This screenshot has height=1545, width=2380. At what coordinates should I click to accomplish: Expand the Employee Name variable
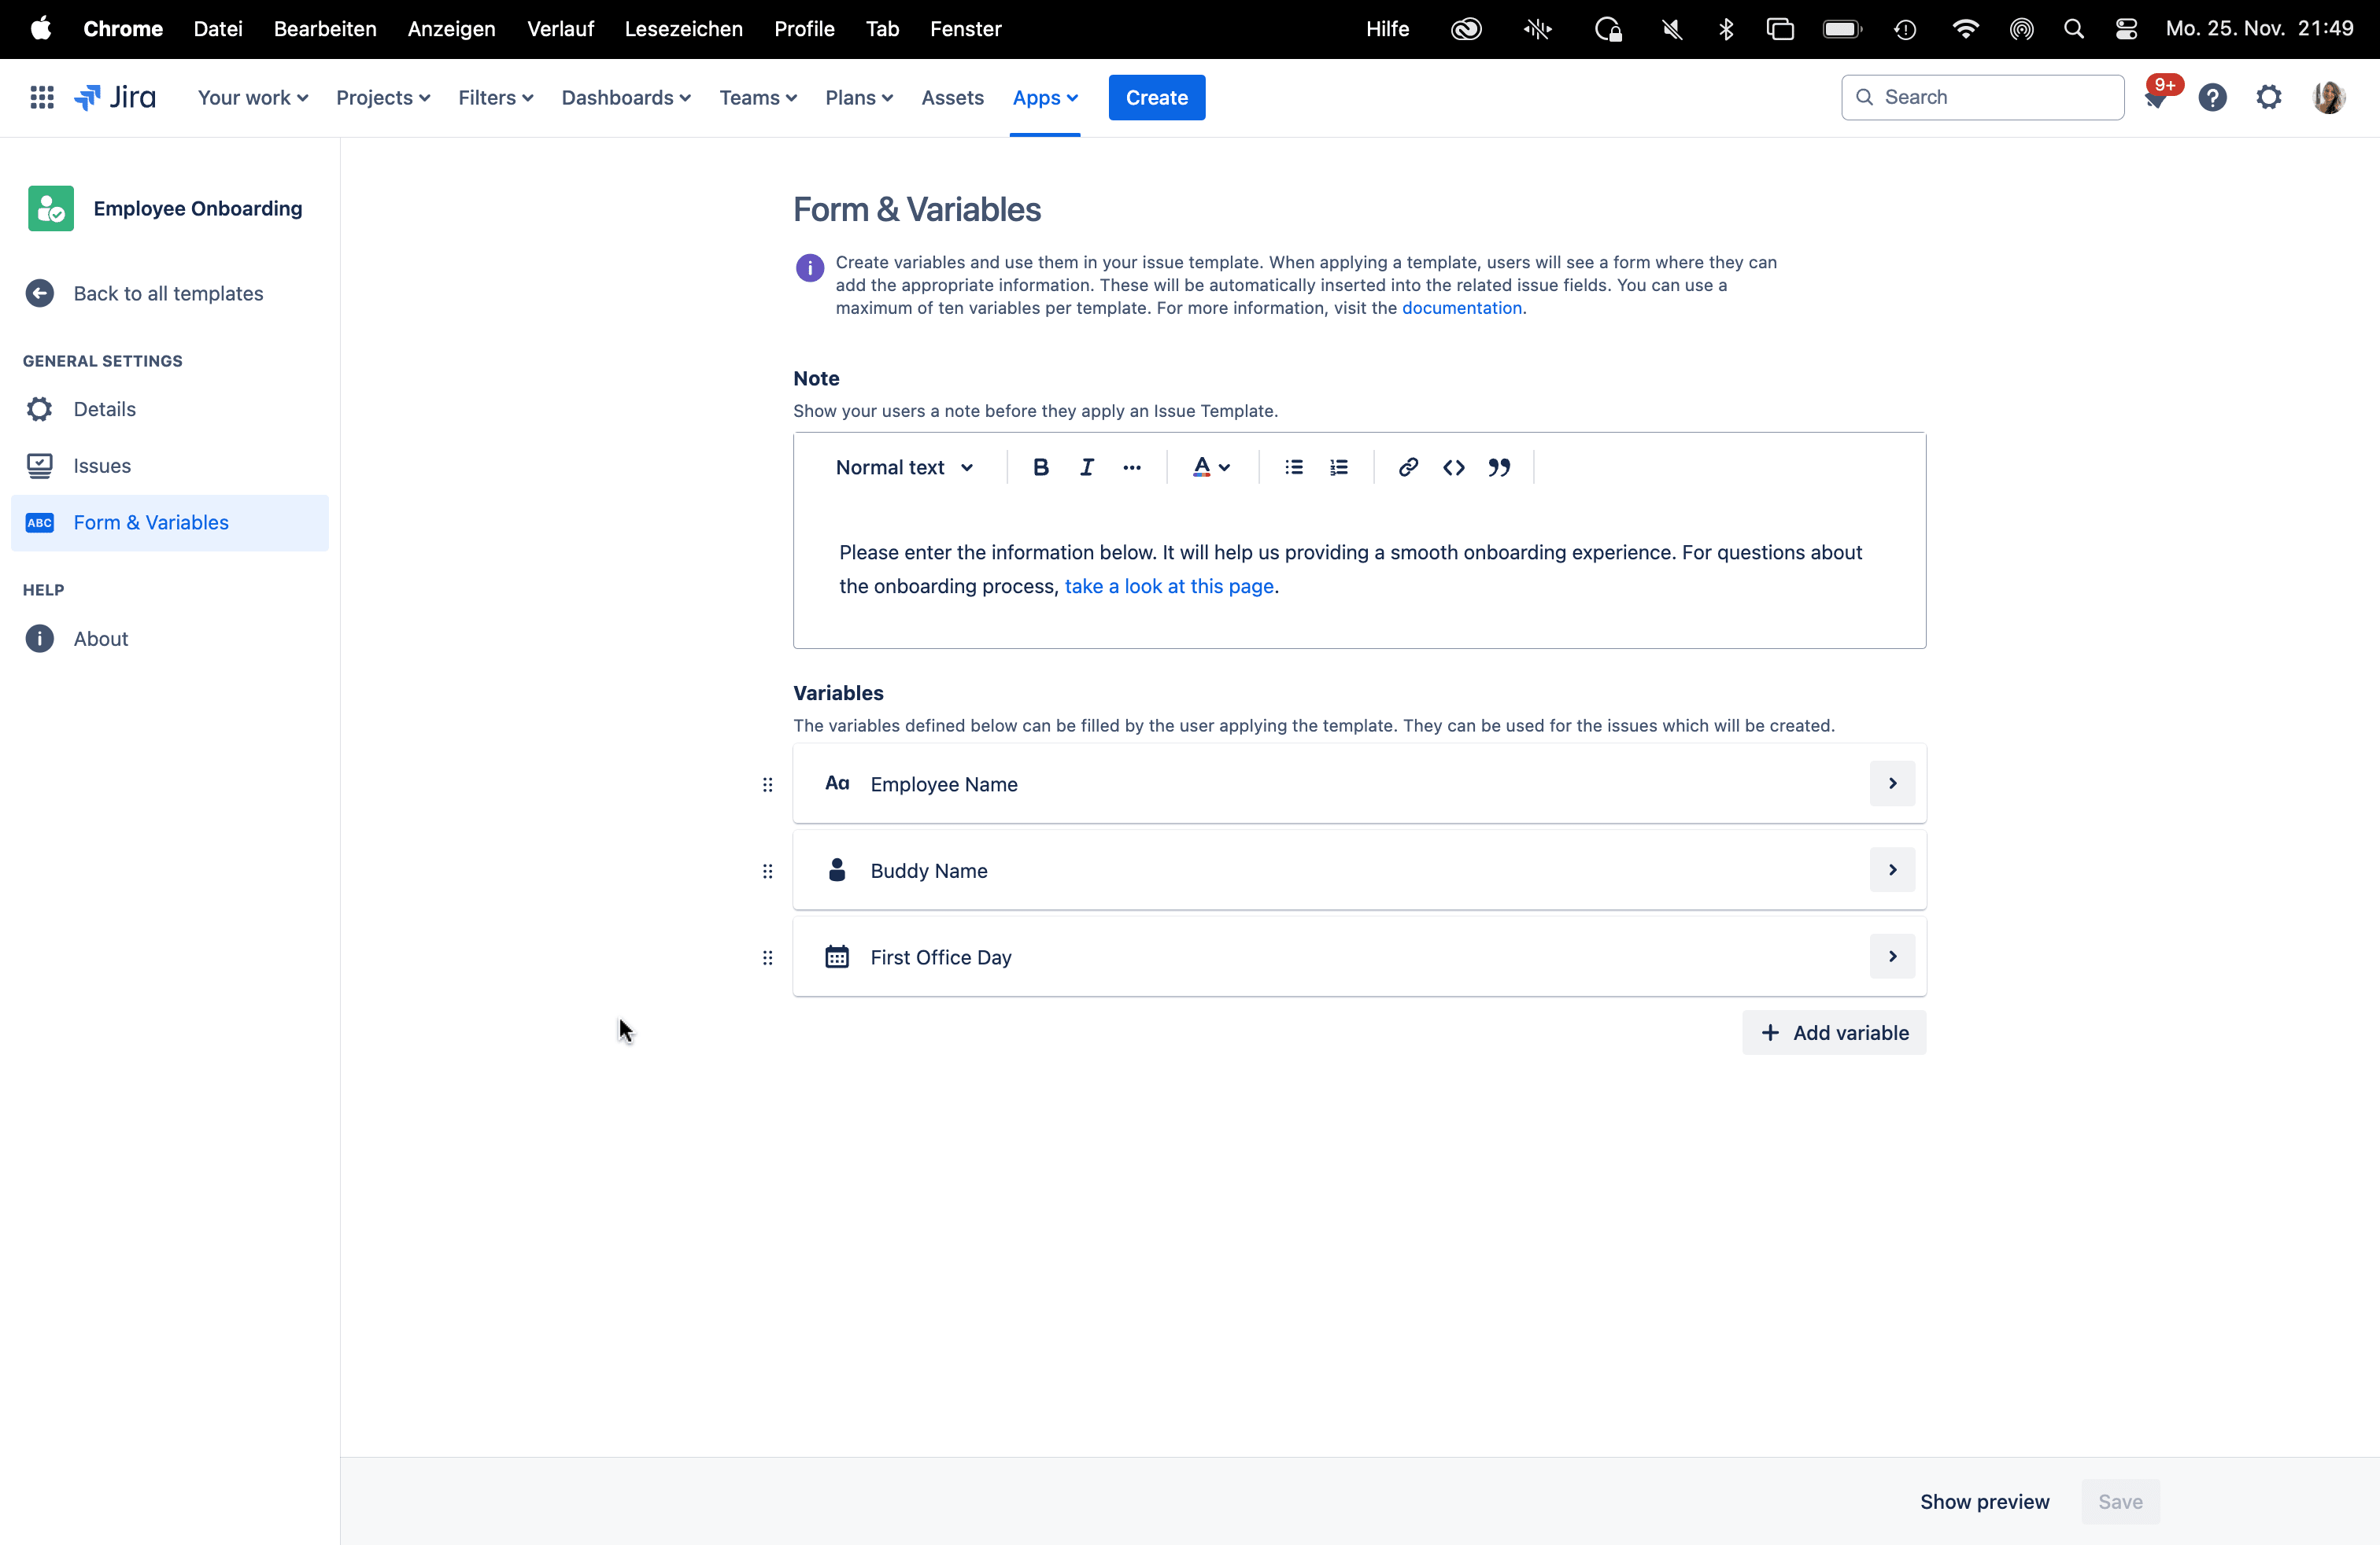coord(1891,784)
